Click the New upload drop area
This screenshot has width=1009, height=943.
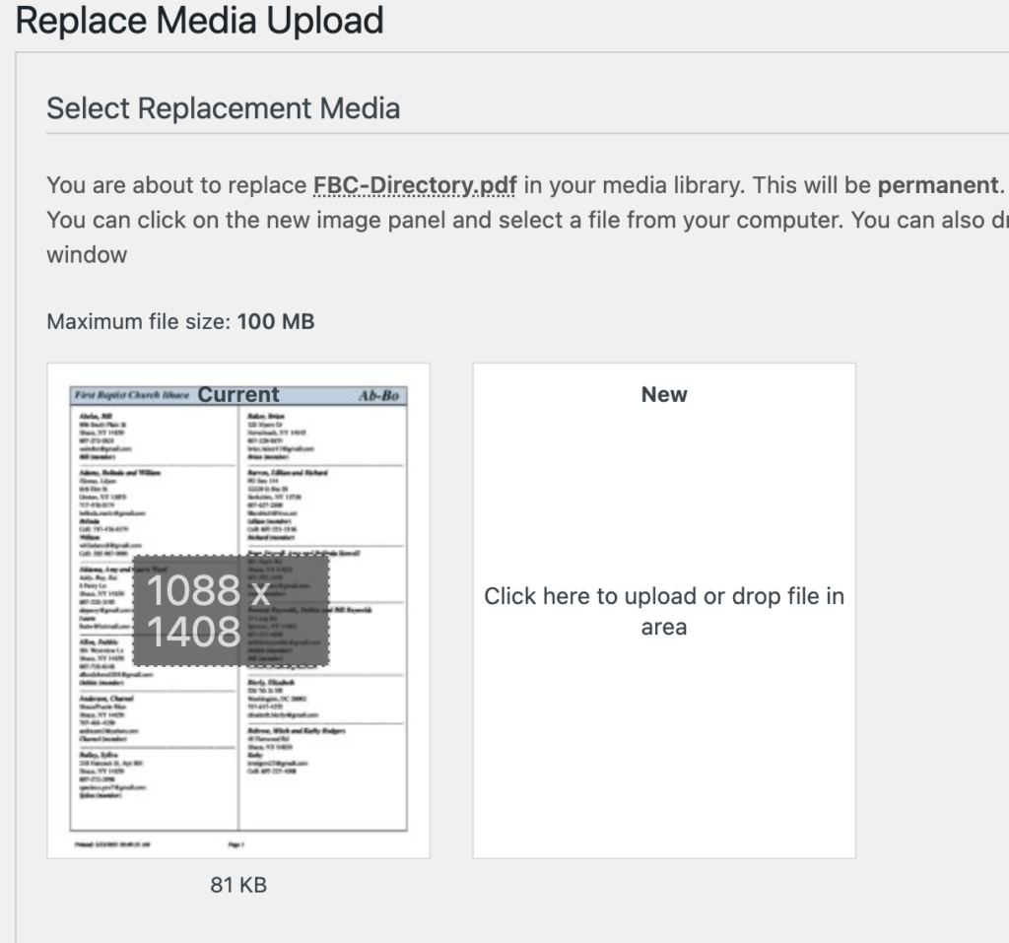click(664, 610)
